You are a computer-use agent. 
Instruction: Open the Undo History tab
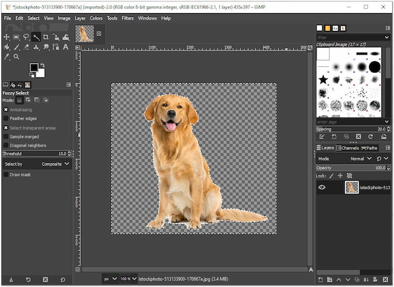(x=20, y=85)
